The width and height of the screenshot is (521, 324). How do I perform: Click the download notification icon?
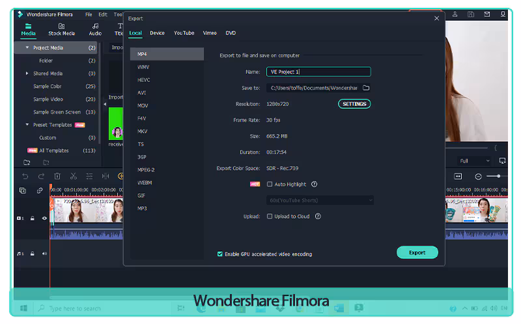point(503,14)
